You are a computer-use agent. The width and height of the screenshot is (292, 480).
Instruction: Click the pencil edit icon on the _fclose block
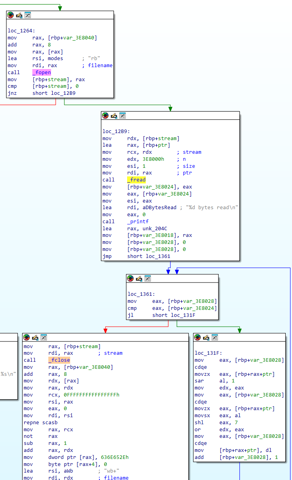35,337
